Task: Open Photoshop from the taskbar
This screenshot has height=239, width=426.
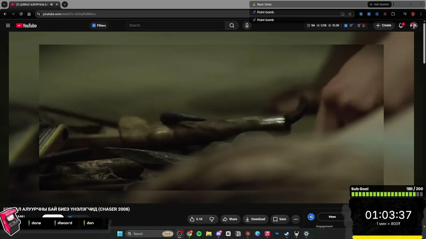Action: [277, 234]
